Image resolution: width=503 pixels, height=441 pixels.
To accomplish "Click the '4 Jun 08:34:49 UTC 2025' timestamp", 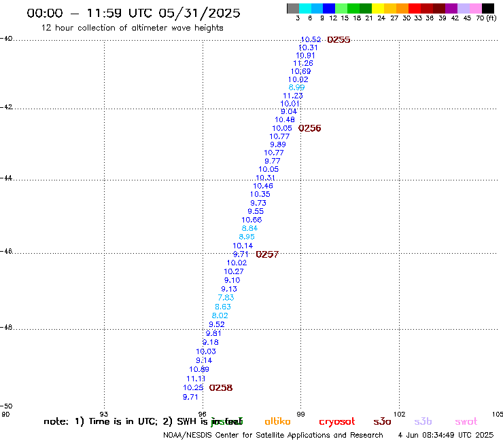I will [446, 436].
